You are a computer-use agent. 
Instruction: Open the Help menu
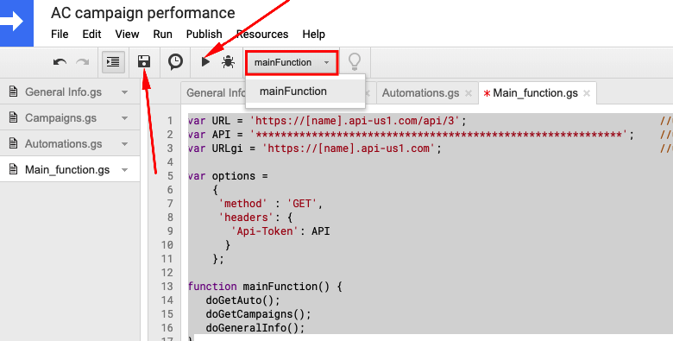pyautogui.click(x=314, y=34)
